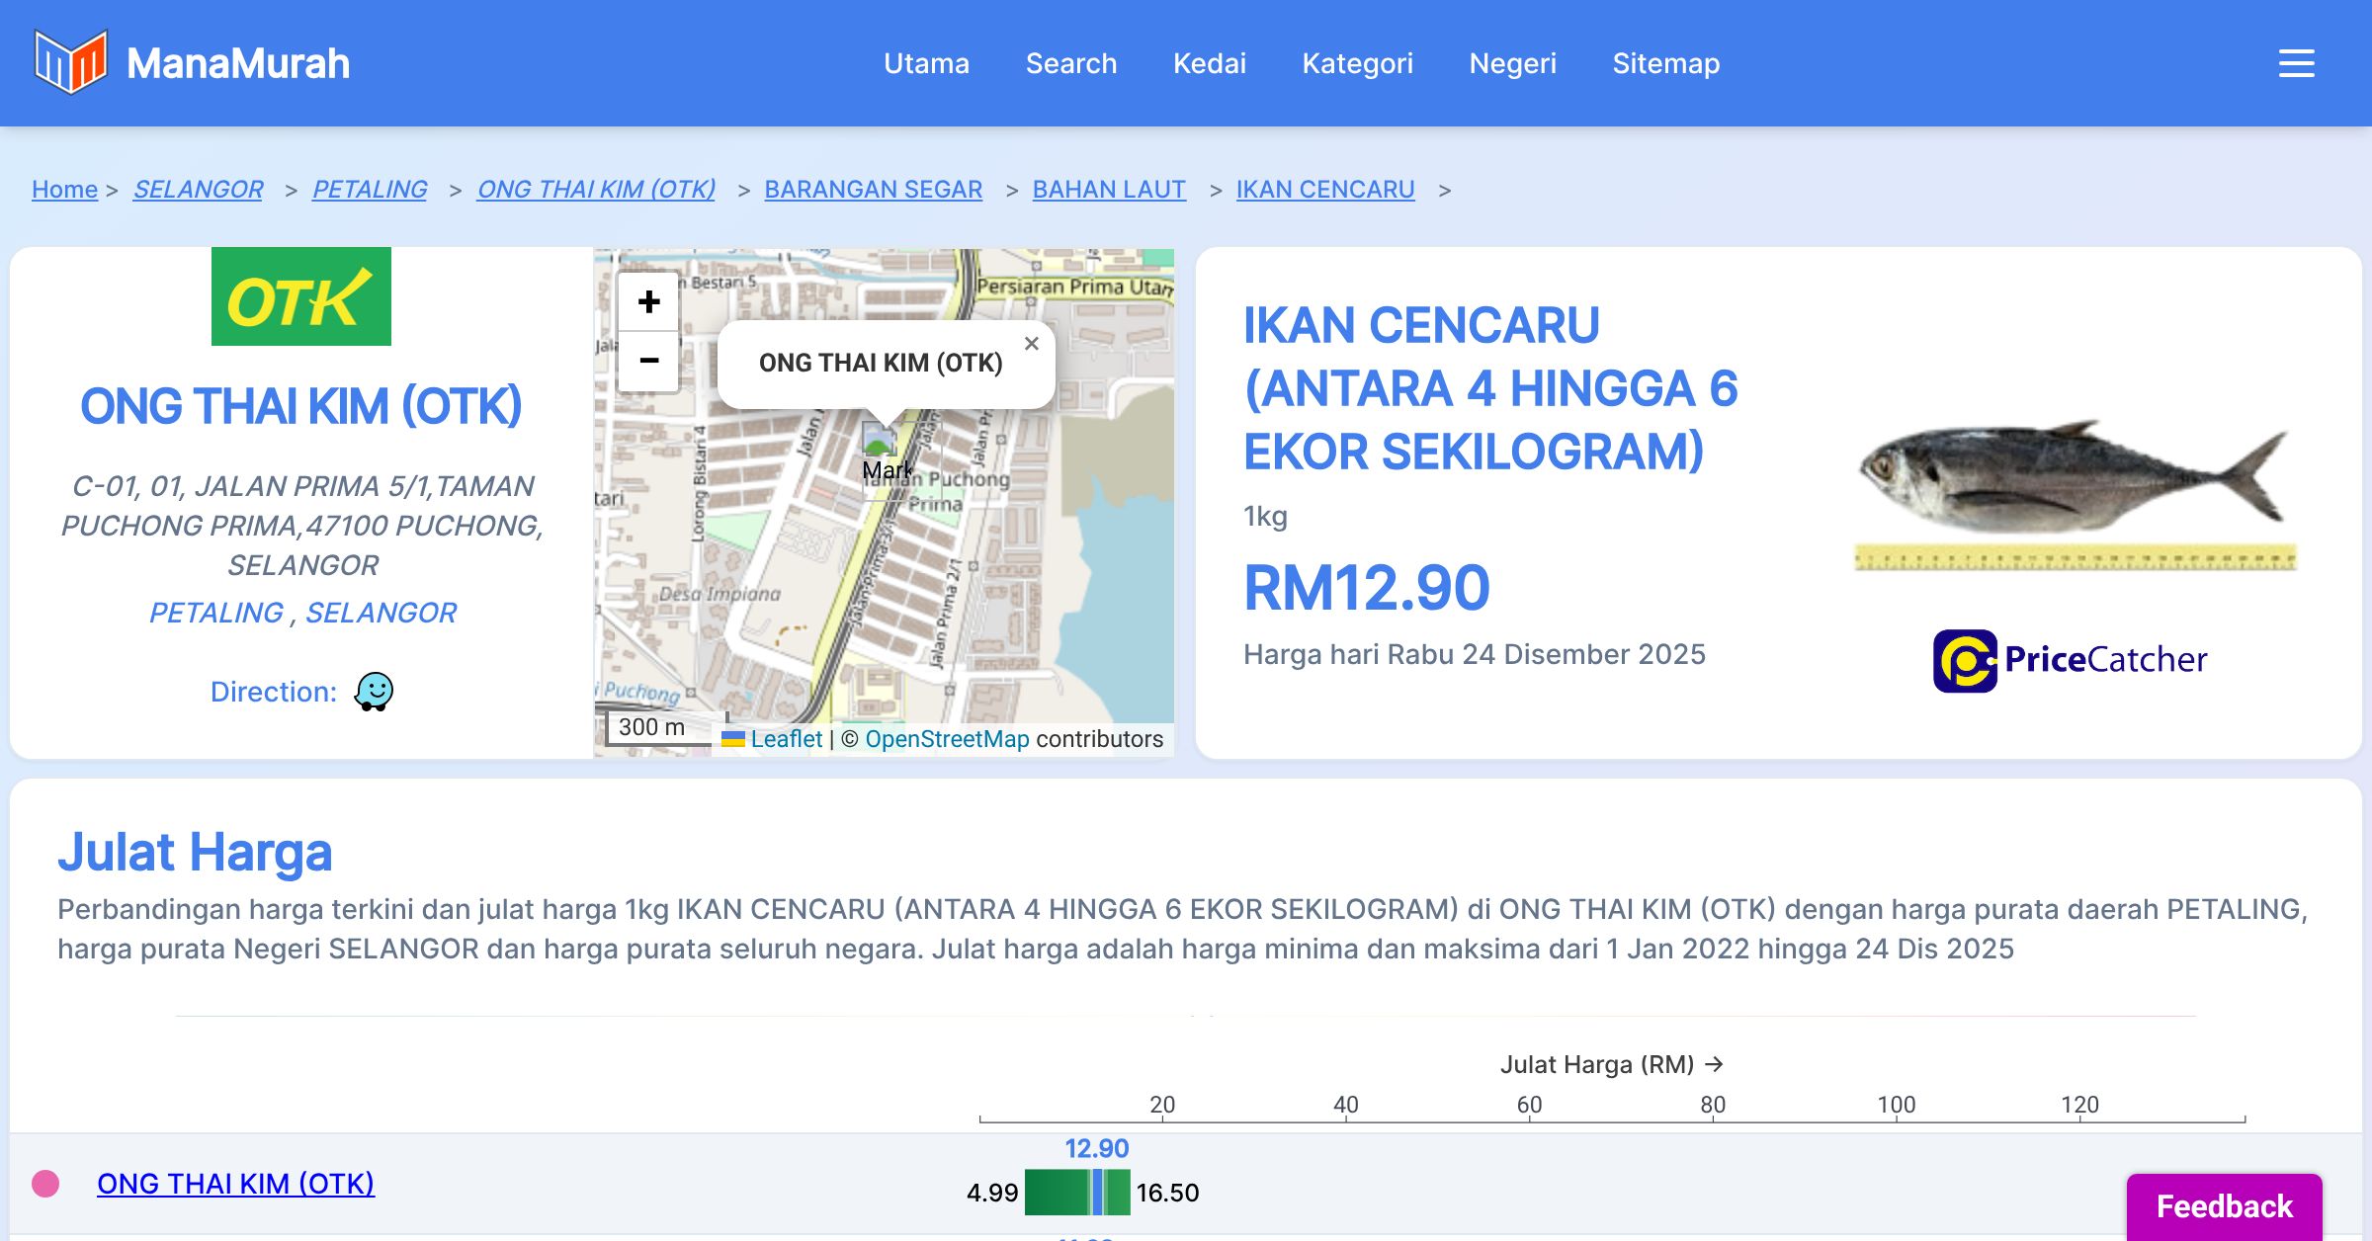Open ONG THAI KIM (OTK) link in price chart
The image size is (2372, 1241).
(235, 1183)
